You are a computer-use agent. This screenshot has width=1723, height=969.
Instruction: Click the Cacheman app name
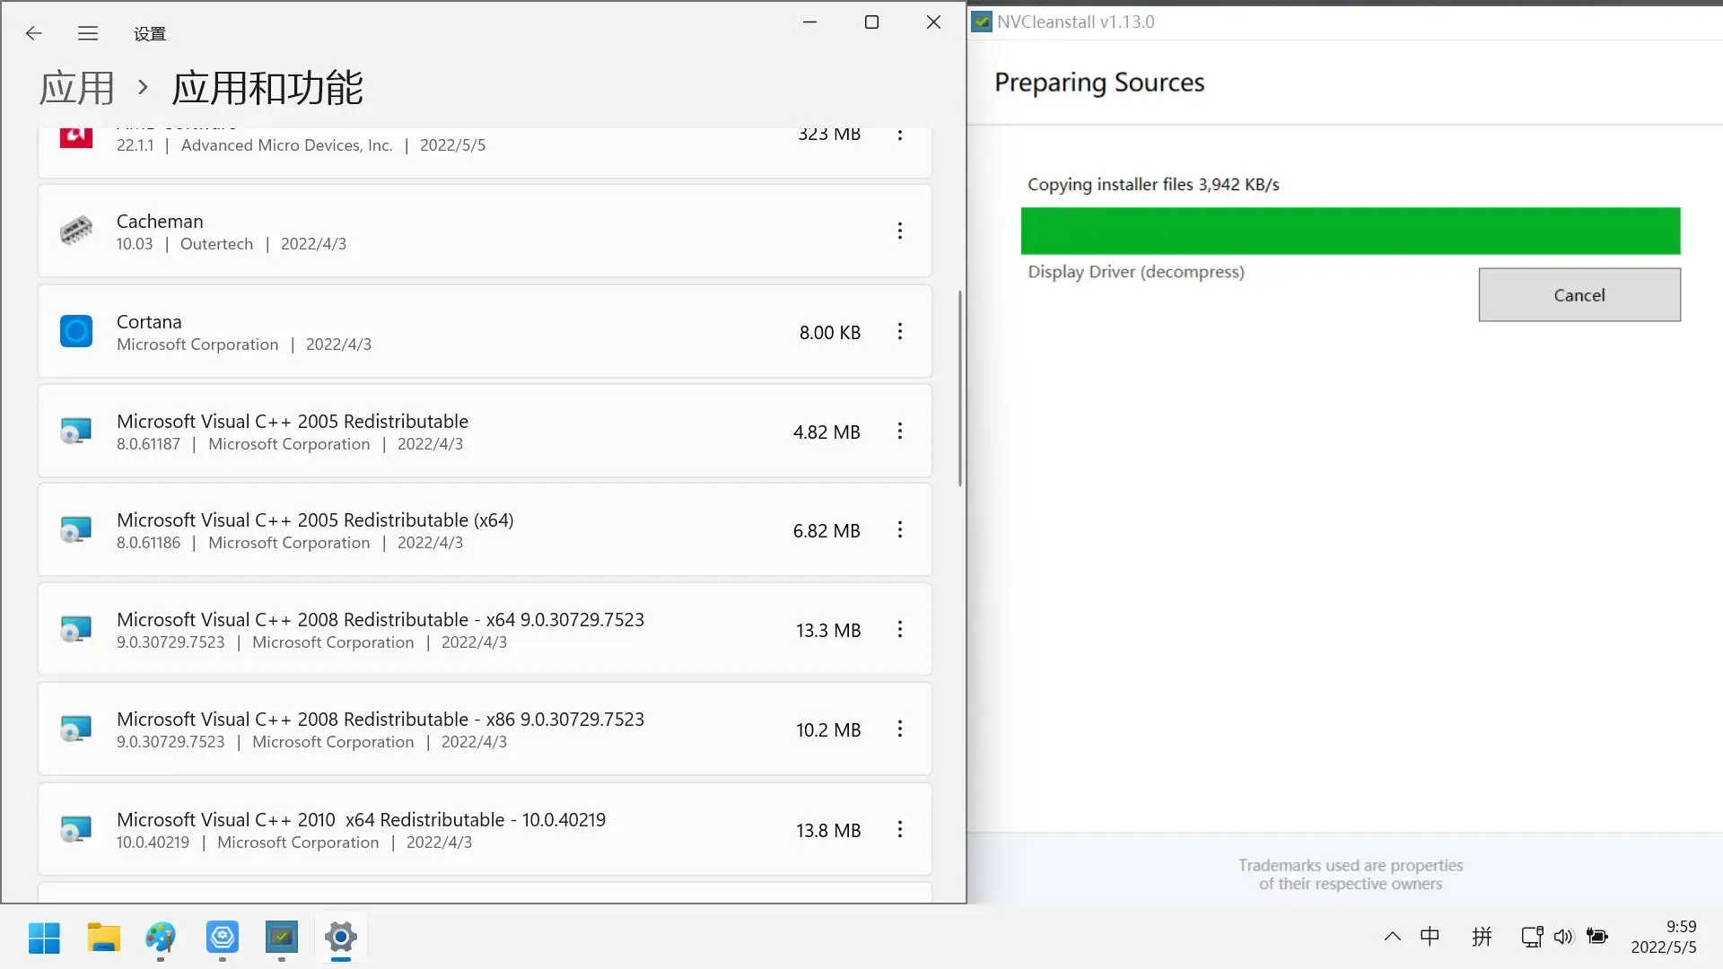pyautogui.click(x=160, y=222)
